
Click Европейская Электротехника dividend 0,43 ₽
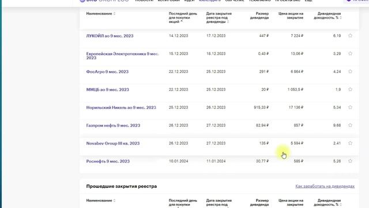pos(263,54)
